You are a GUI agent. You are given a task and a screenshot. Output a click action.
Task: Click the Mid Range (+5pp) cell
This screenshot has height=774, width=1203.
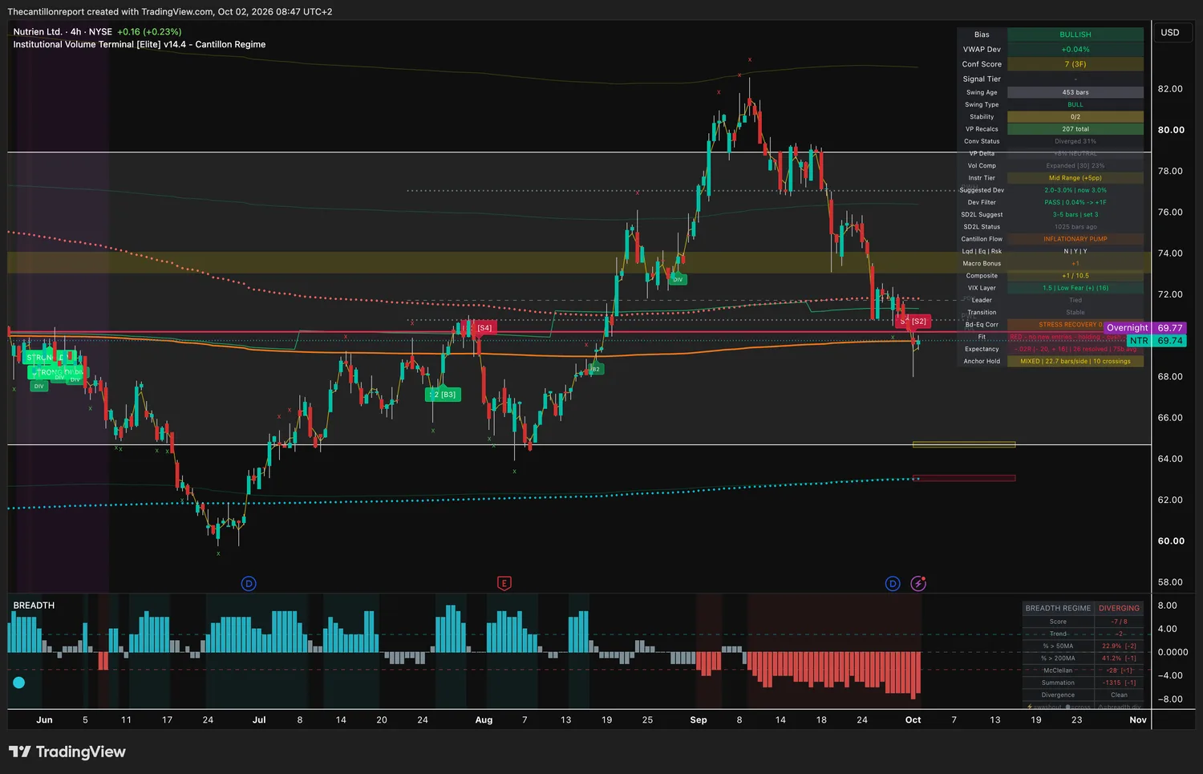pyautogui.click(x=1075, y=178)
